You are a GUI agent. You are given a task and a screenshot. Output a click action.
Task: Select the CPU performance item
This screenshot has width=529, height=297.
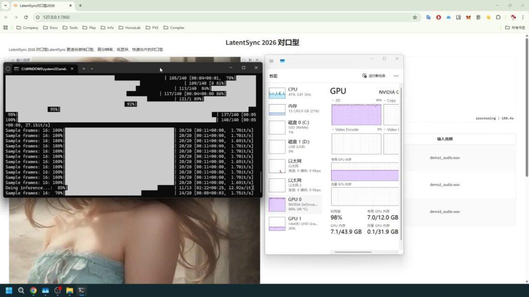295,92
